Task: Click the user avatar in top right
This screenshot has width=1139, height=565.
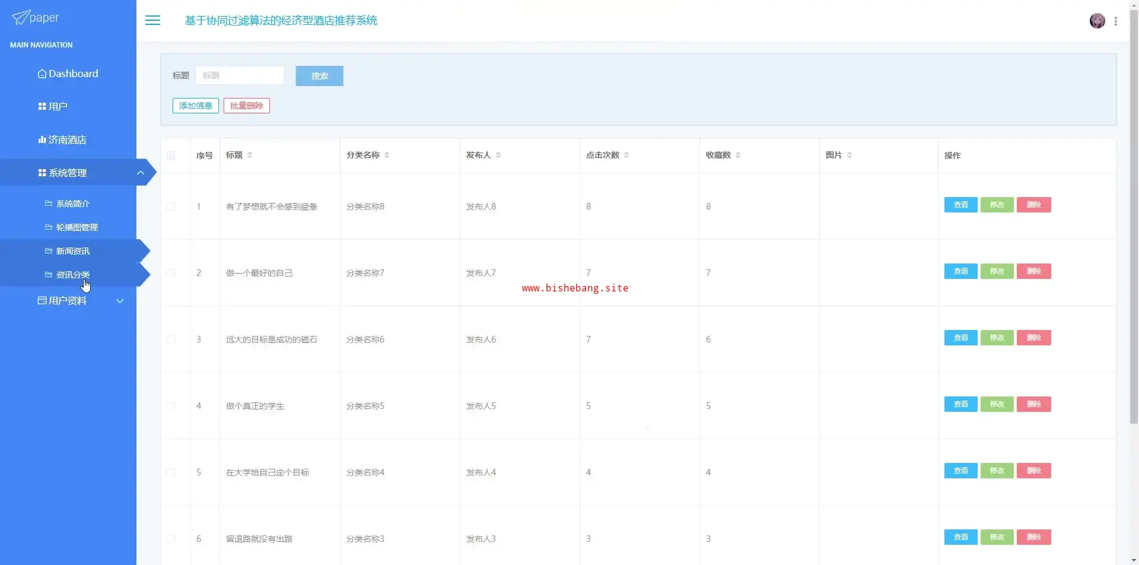Action: coord(1097,21)
